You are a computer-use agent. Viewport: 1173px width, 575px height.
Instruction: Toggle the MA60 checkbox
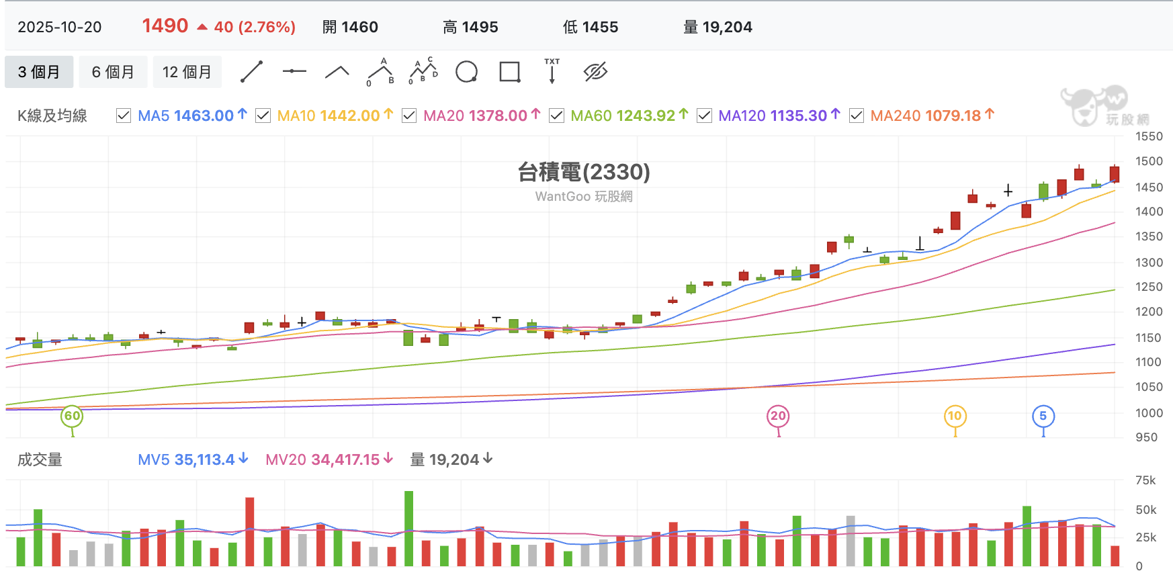tap(556, 116)
